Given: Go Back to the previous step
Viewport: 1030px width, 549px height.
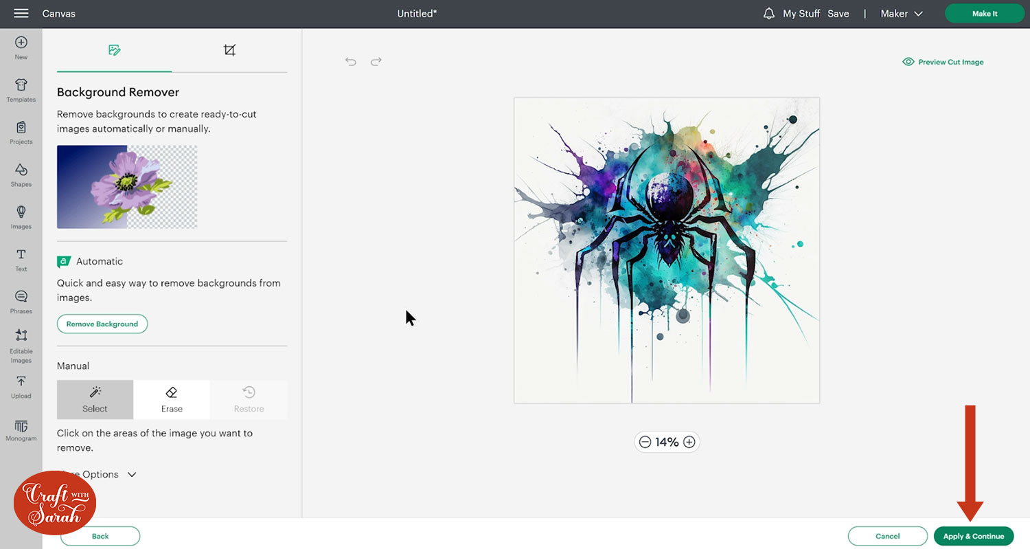Looking at the screenshot, I should coord(100,536).
